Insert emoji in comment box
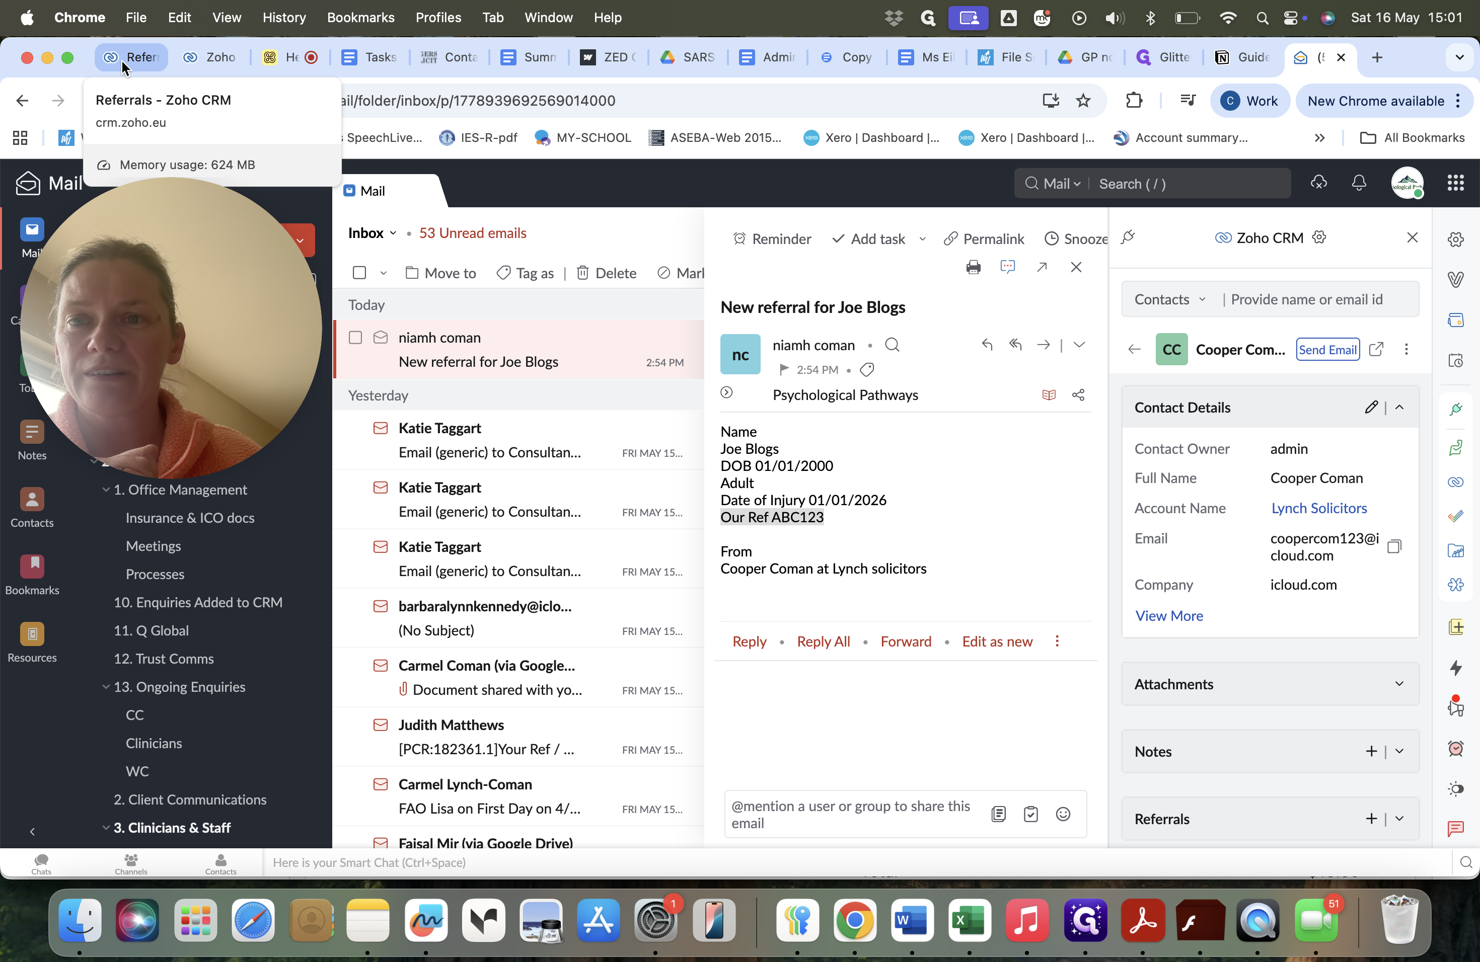 (x=1063, y=814)
